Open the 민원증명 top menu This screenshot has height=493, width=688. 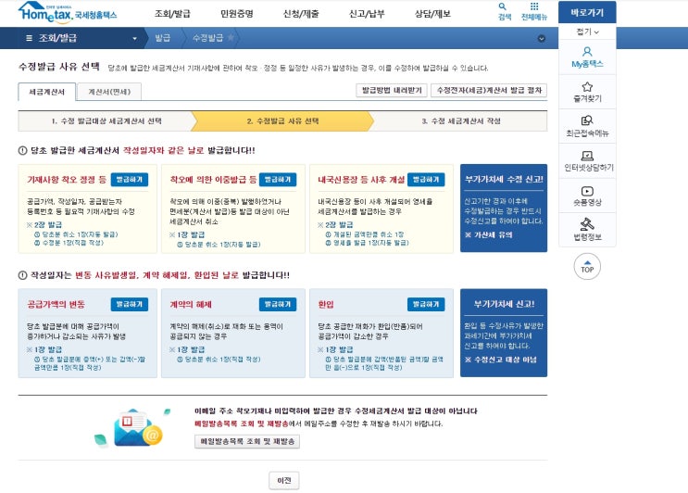[x=236, y=14]
